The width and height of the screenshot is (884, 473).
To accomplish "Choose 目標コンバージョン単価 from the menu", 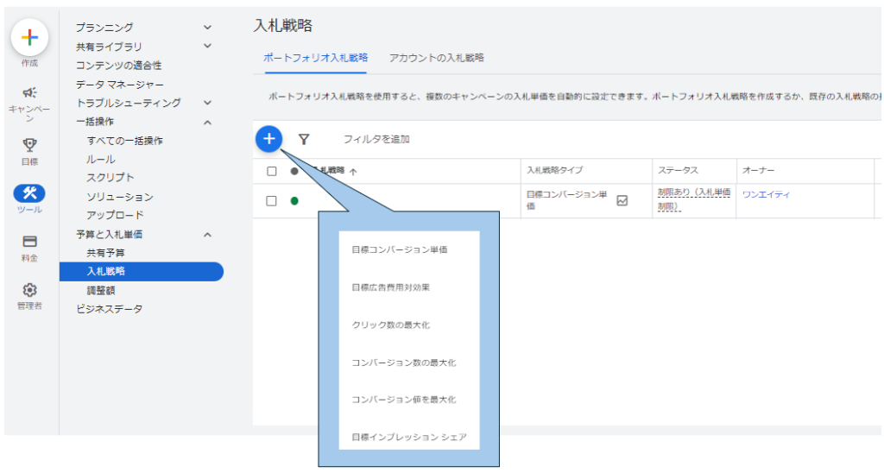I will coord(400,249).
